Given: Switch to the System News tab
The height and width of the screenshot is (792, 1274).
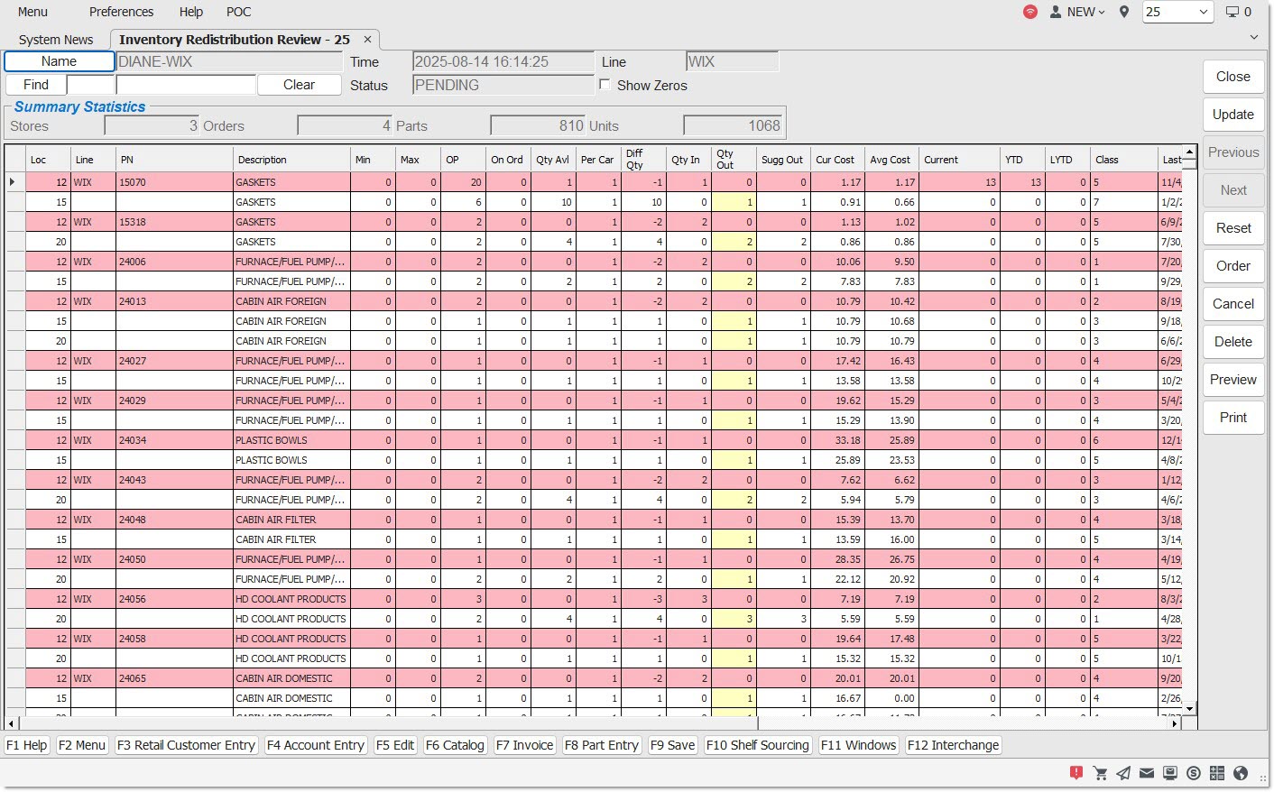Looking at the screenshot, I should click(56, 40).
